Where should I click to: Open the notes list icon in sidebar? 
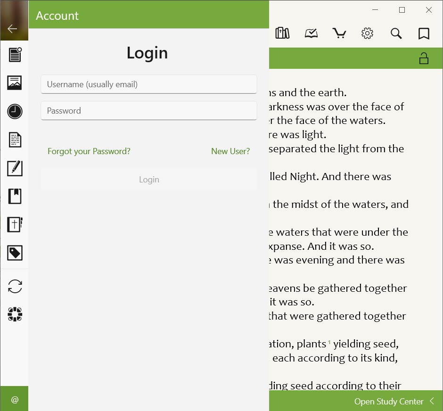tap(15, 55)
